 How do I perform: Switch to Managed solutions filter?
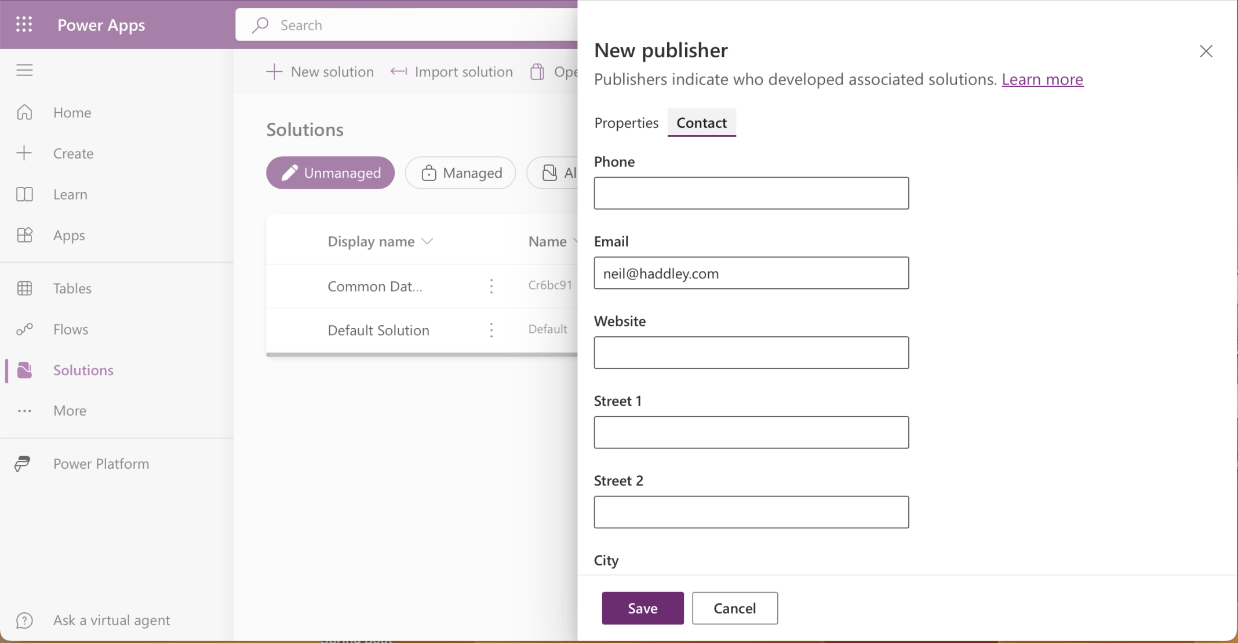(x=461, y=173)
